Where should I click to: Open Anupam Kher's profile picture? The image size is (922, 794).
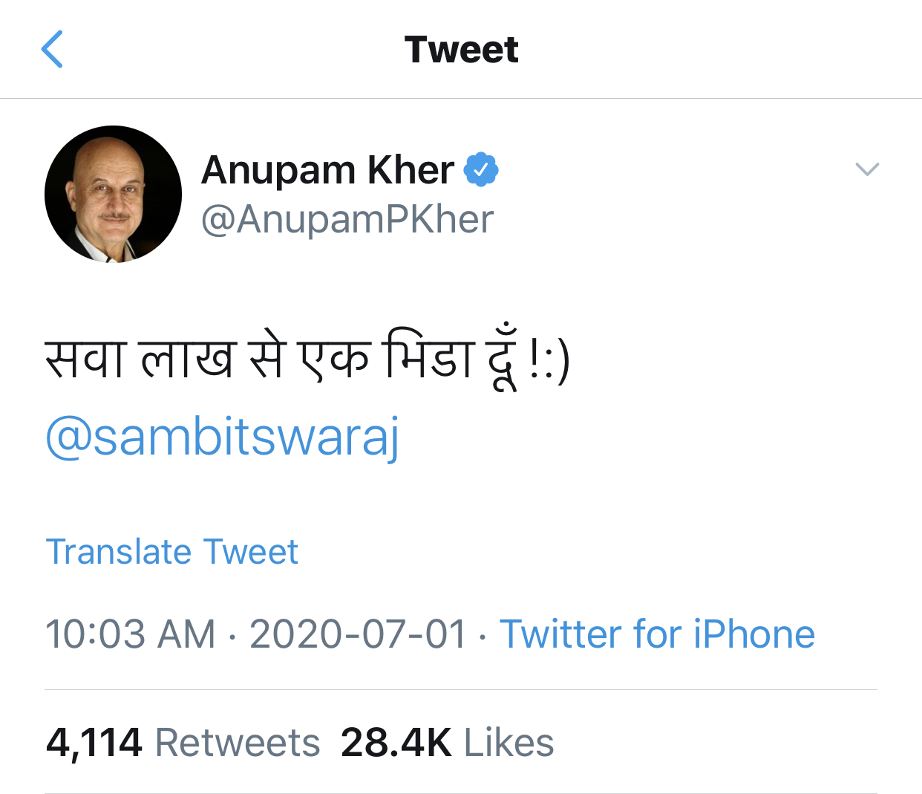coord(113,194)
